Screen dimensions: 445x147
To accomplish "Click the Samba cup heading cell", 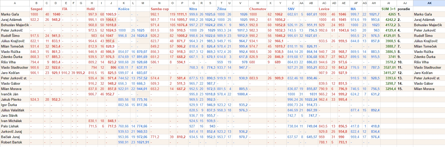I will (x=159, y=9).
